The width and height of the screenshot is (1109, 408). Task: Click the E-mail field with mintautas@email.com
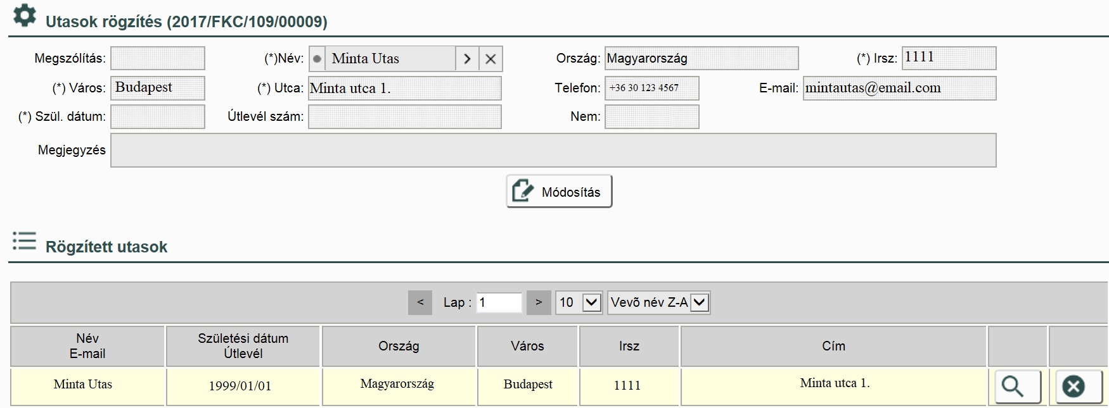click(899, 88)
